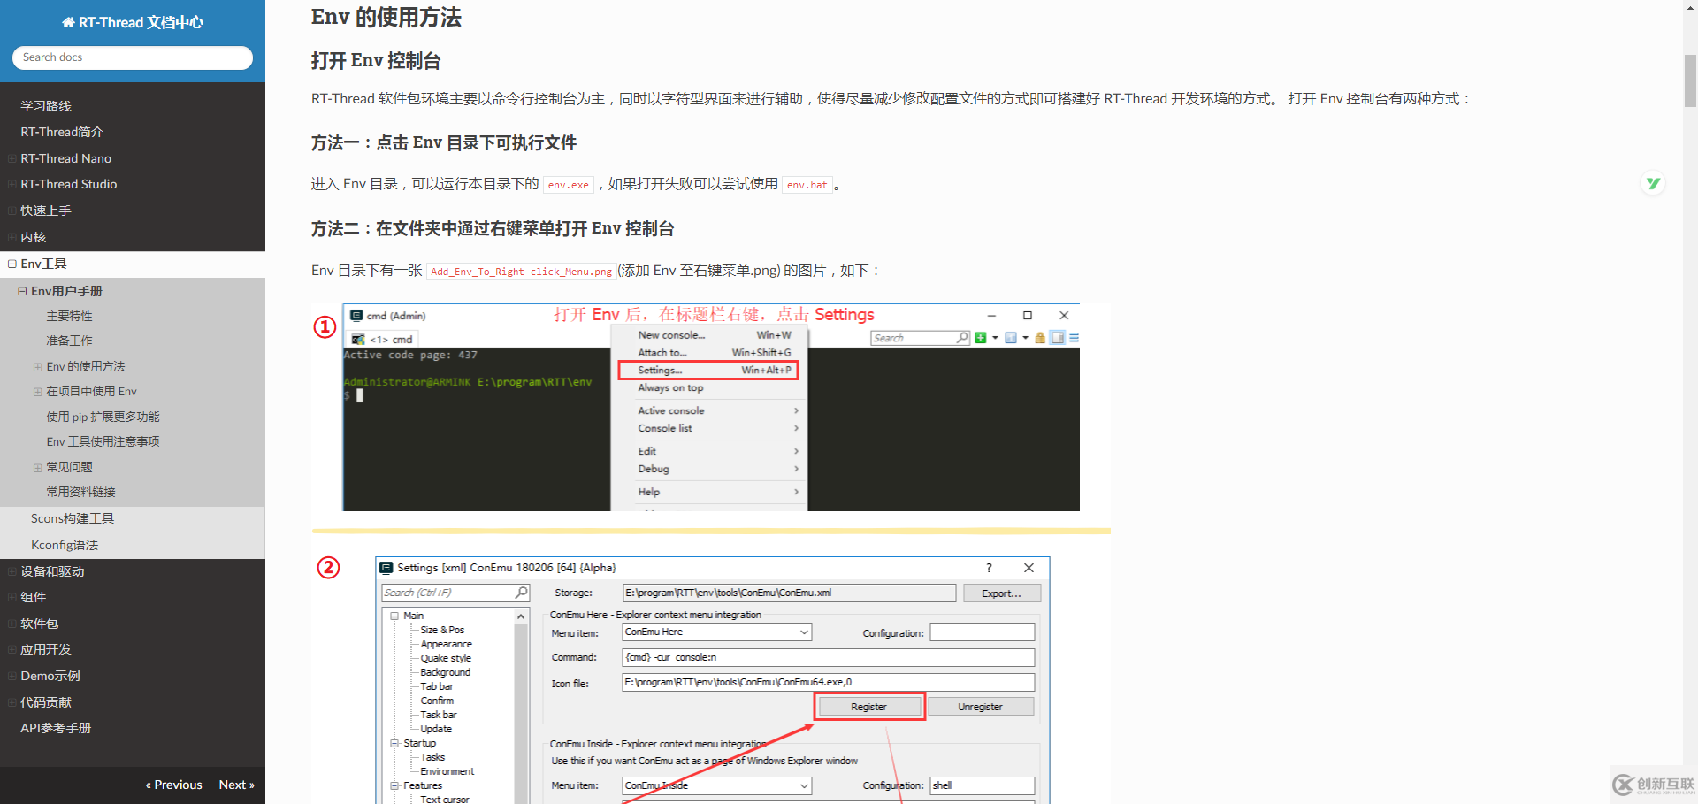Go to the Next page

click(237, 785)
